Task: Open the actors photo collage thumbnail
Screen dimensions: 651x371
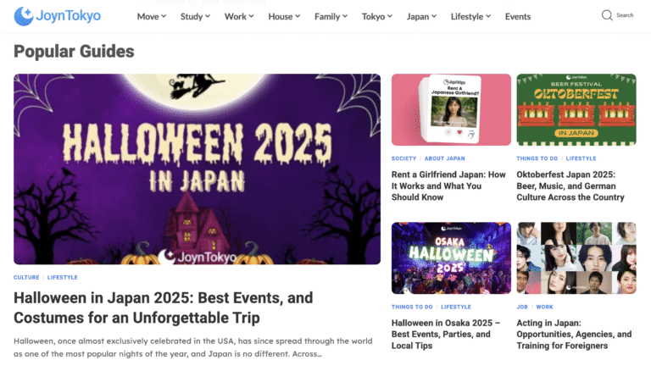Action: pos(576,257)
